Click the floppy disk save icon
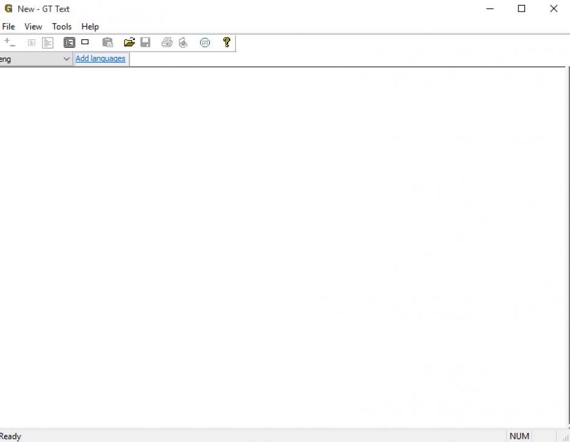 (146, 42)
